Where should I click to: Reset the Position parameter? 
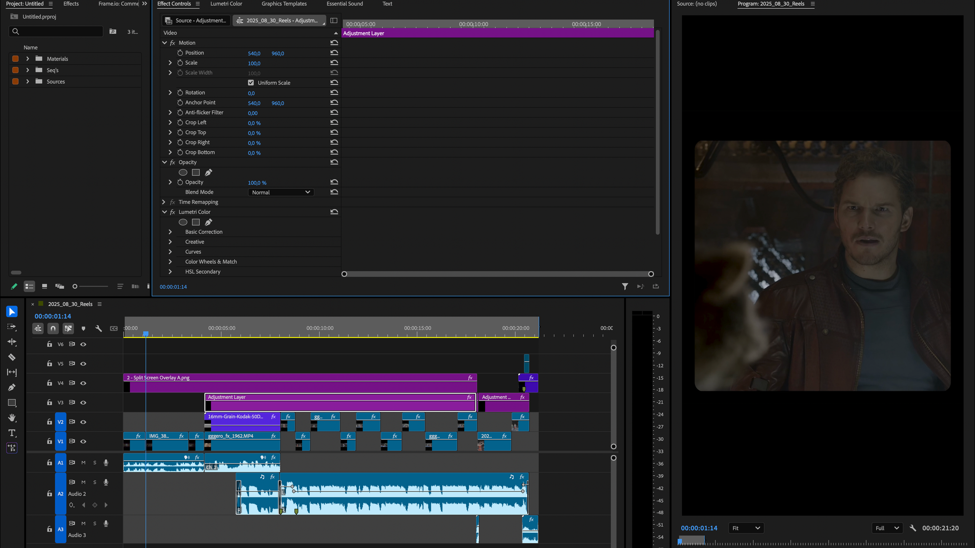pyautogui.click(x=334, y=53)
